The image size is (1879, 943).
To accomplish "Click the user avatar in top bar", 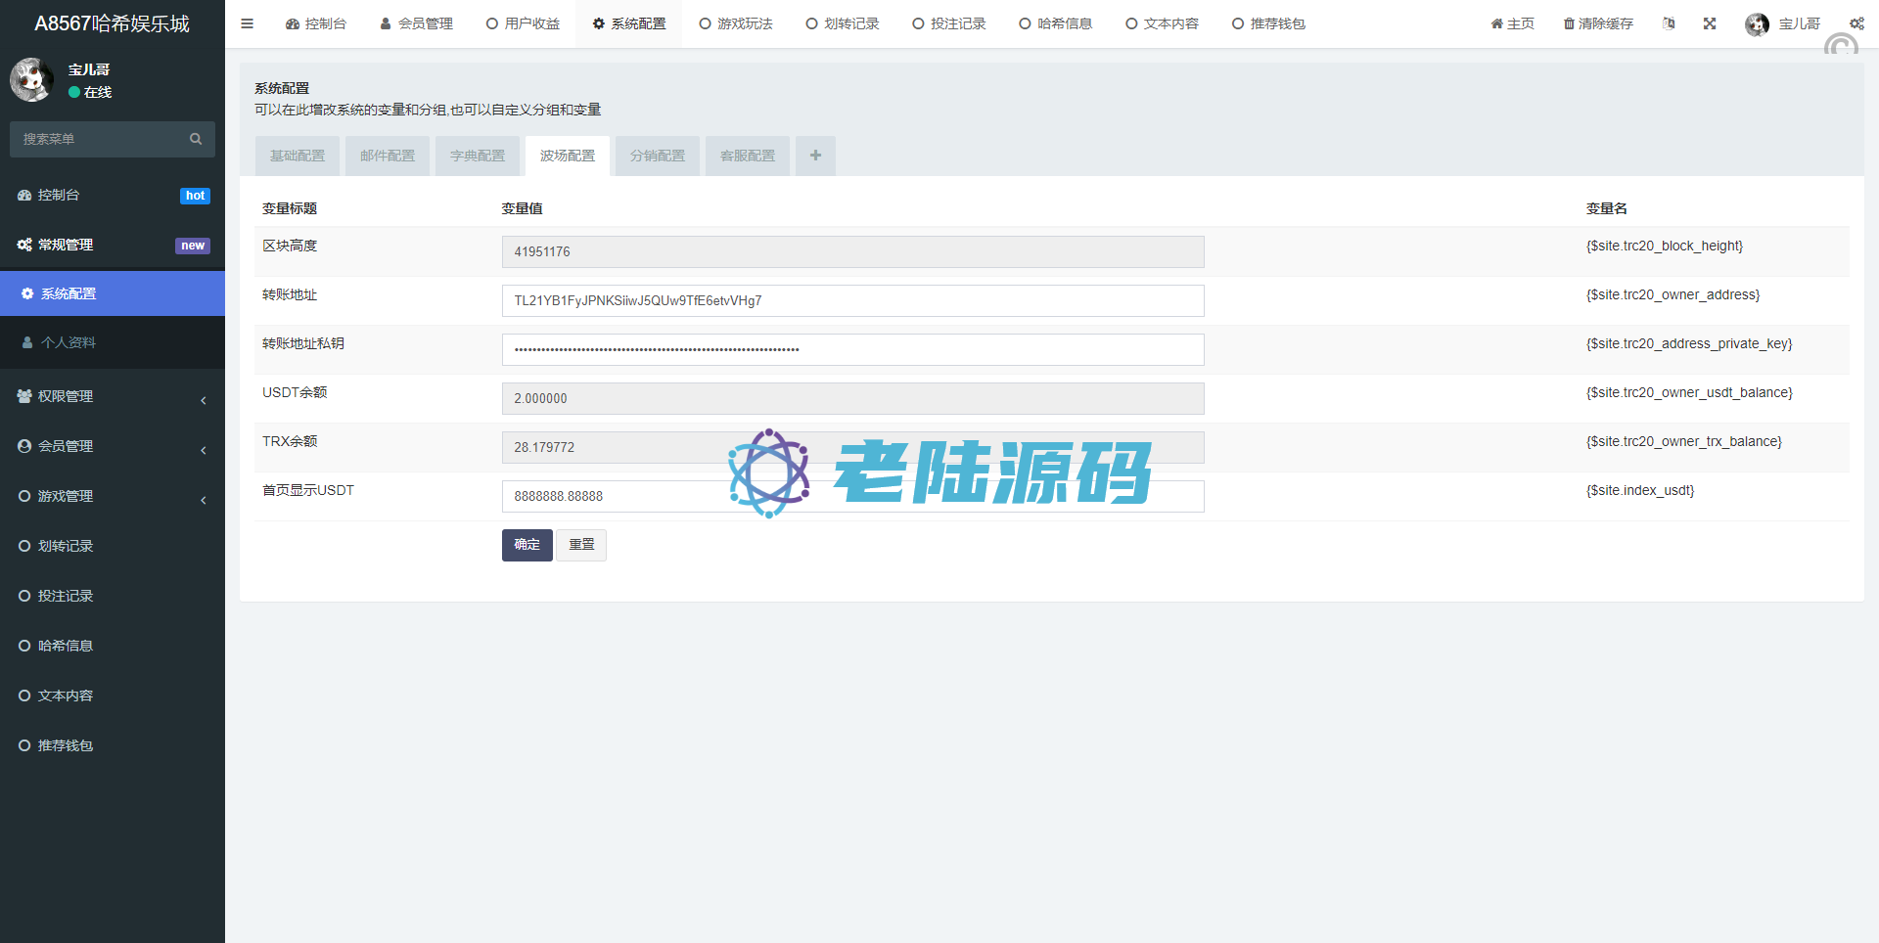I will pyautogui.click(x=1757, y=24).
